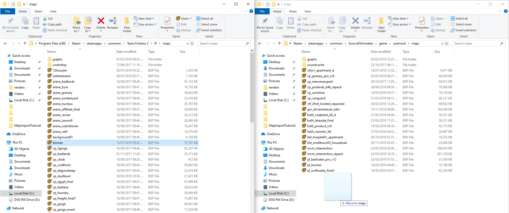Image resolution: width=509 pixels, height=213 pixels.
Task: Switch to Share tab in right window
Action: click(293, 11)
